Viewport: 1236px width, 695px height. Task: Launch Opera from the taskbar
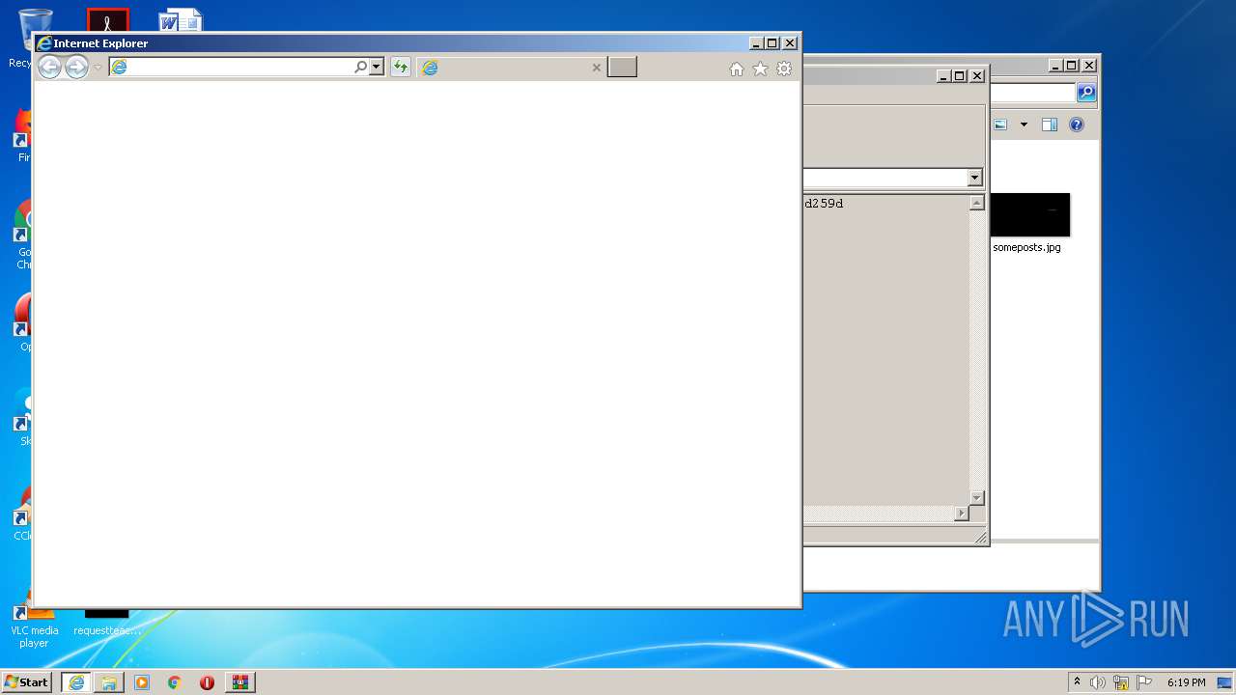pos(207,682)
